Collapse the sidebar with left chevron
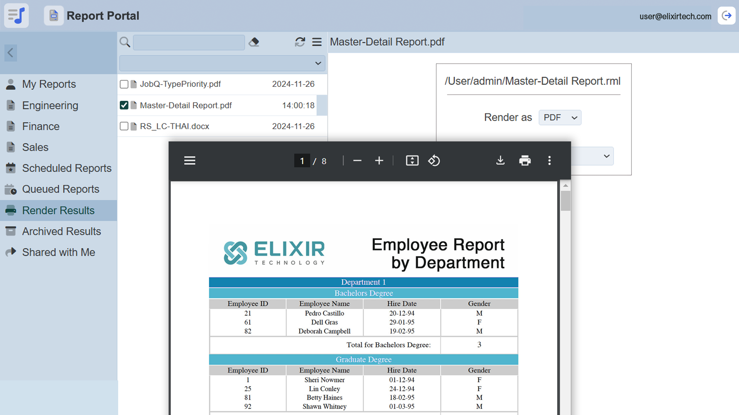Image resolution: width=739 pixels, height=415 pixels. 10,53
